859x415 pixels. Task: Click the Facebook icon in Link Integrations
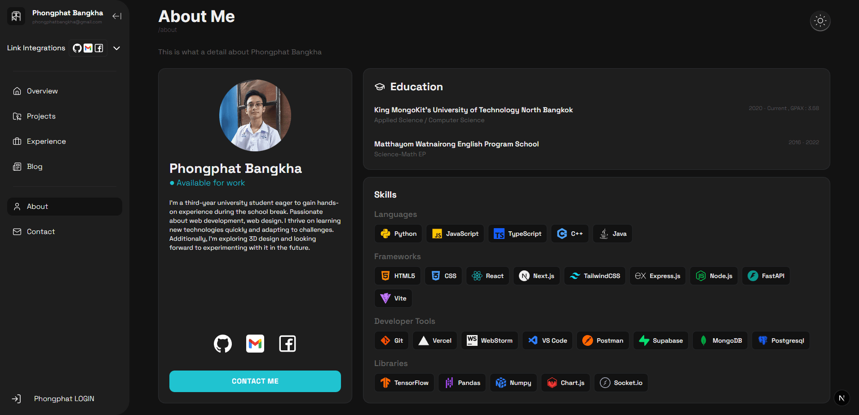(99, 48)
